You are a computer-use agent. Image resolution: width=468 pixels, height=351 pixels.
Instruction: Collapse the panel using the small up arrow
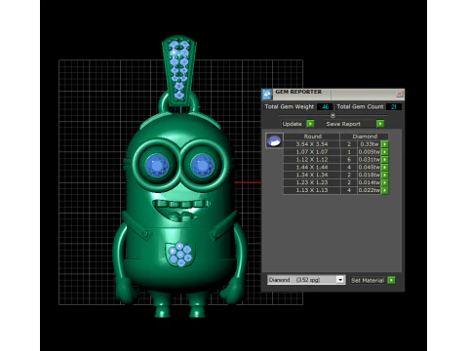click(332, 115)
